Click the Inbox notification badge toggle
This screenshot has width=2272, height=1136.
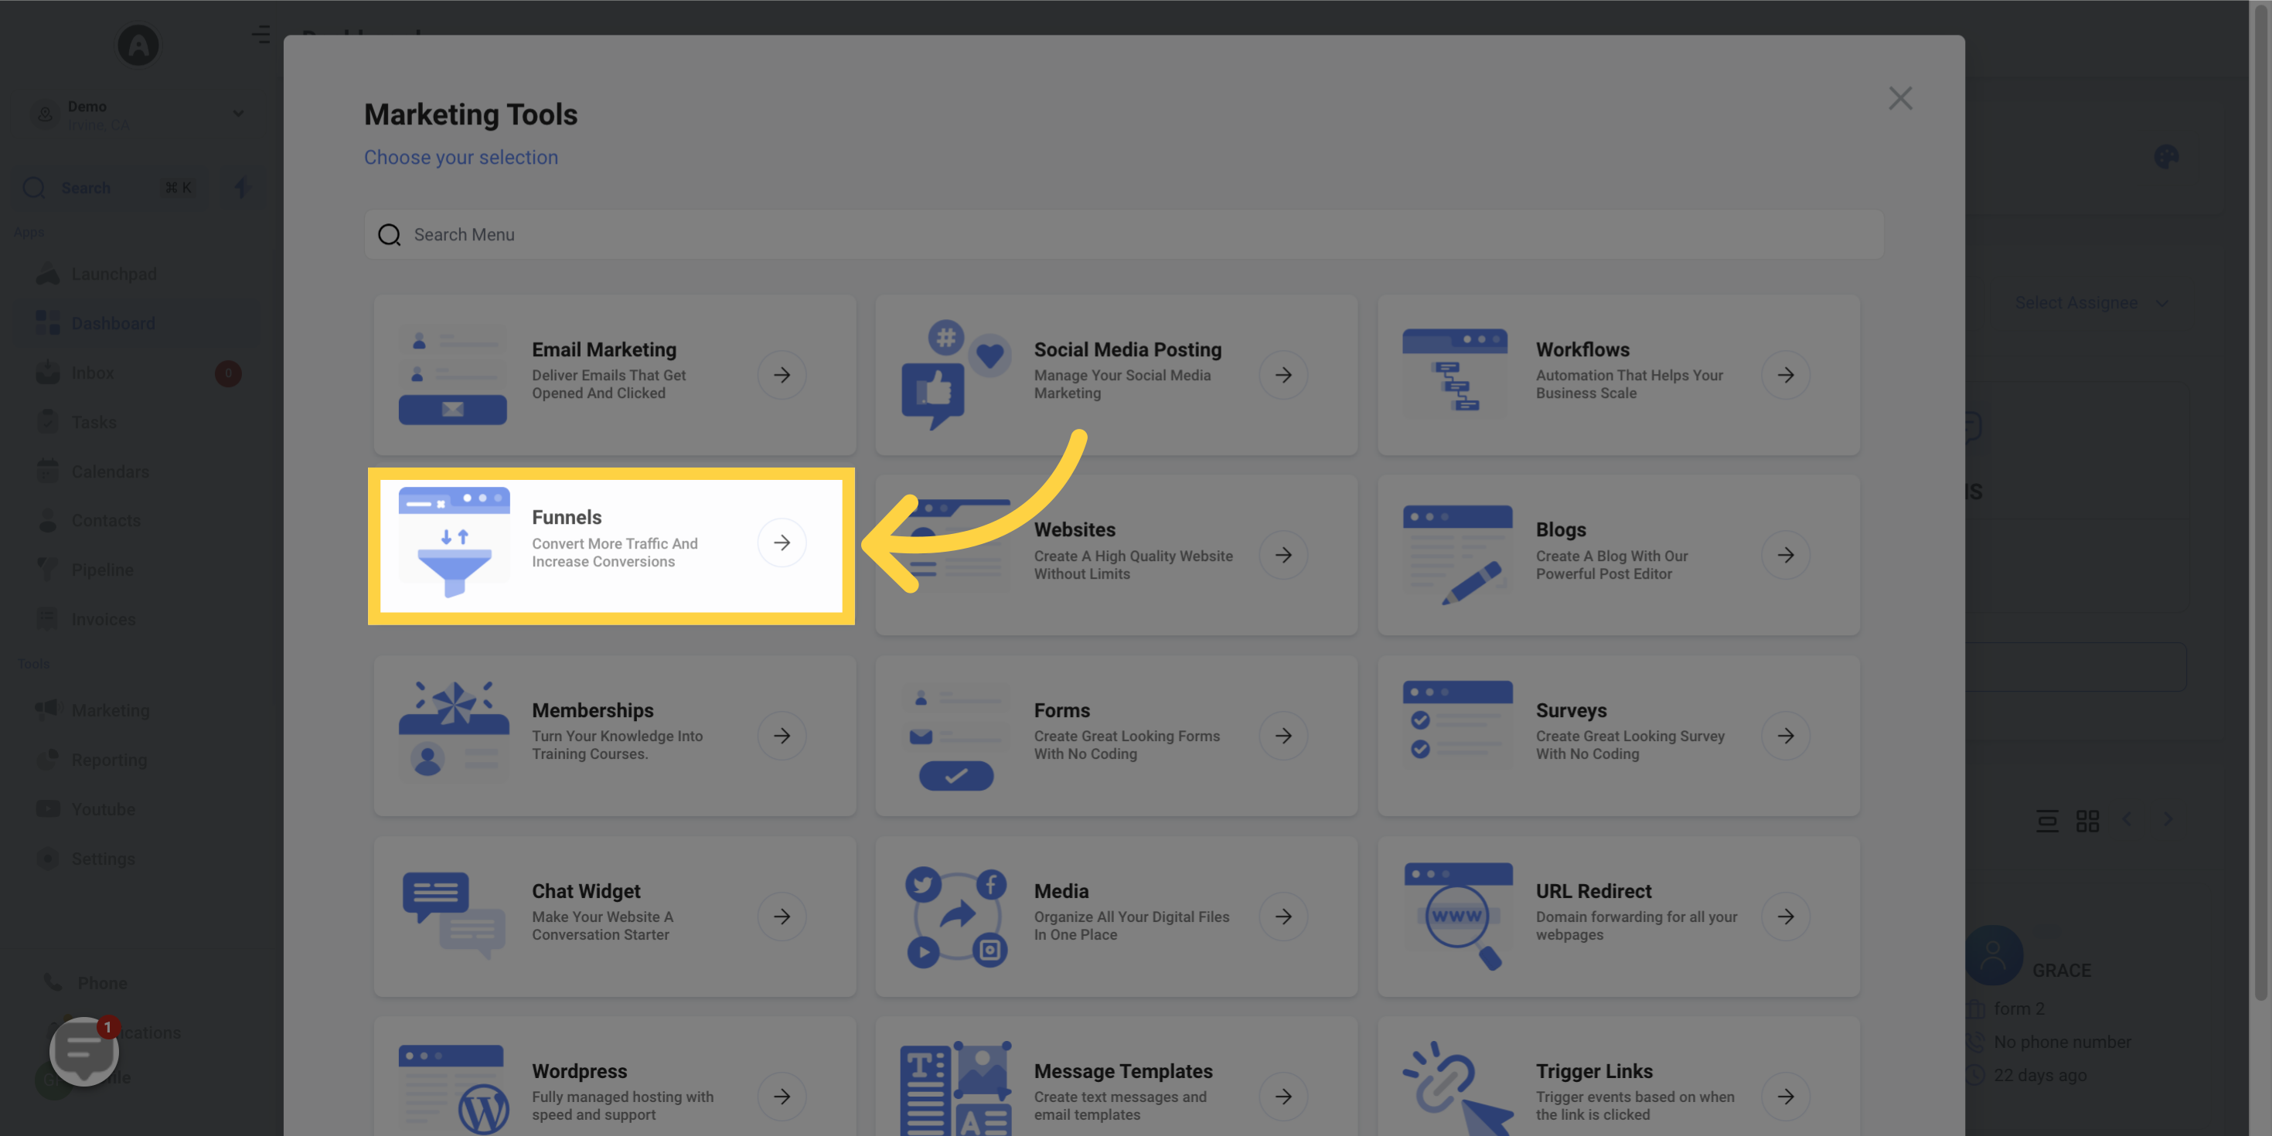(x=229, y=372)
